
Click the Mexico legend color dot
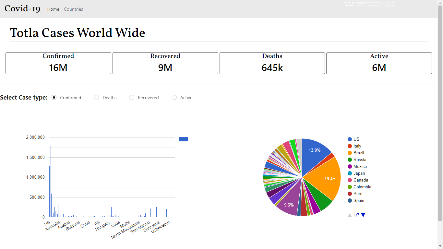pos(350,166)
